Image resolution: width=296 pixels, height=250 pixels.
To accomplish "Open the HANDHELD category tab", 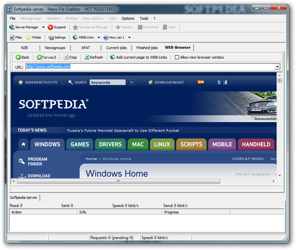I will [256, 144].
